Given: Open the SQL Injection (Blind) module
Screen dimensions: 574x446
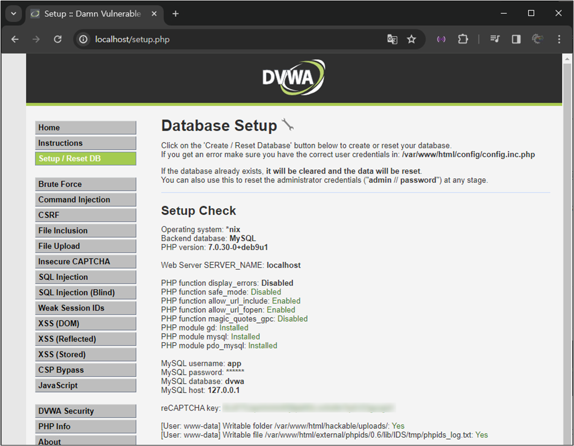Looking at the screenshot, I should [x=86, y=292].
